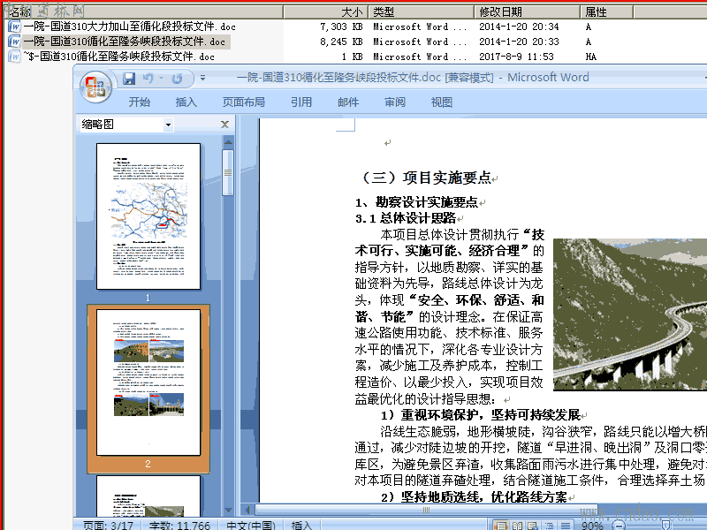
Task: Click the document horizontal scrollbar thumb
Action: [426, 511]
